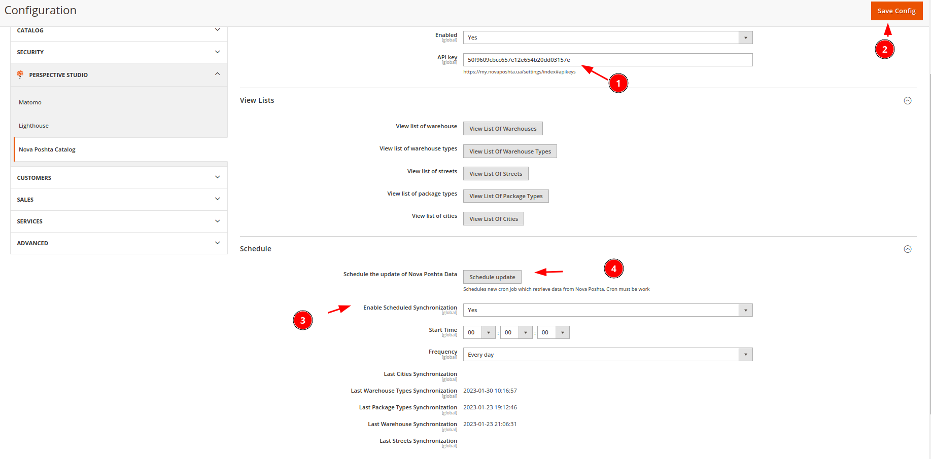Click the Schedule section heading
Screen dimensions: 931x459
[x=256, y=249]
